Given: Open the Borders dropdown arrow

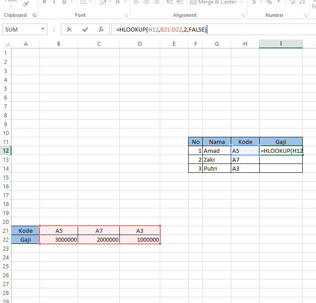Looking at the screenshot, I should pyautogui.click(x=91, y=2).
